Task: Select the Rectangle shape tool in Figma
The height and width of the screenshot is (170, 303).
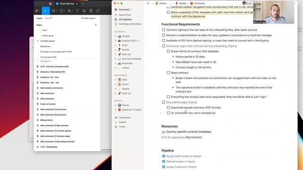Action: click(62, 11)
